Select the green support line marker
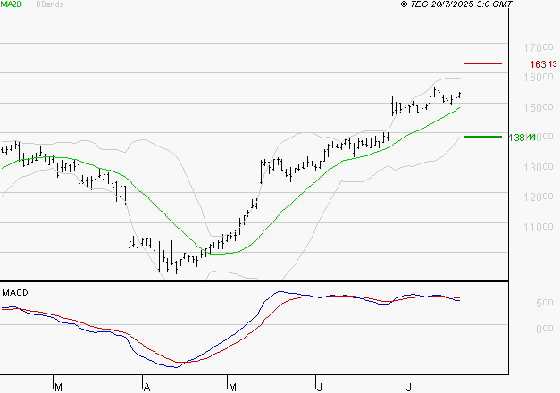The height and width of the screenshot is (393, 560). point(483,137)
